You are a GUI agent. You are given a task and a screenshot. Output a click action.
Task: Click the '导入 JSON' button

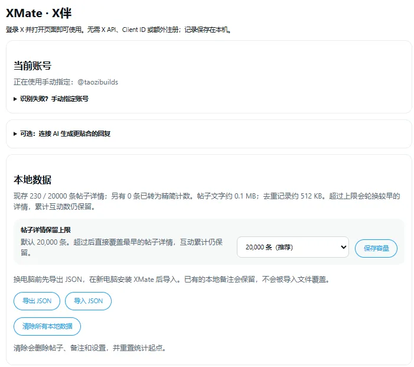[x=88, y=301]
